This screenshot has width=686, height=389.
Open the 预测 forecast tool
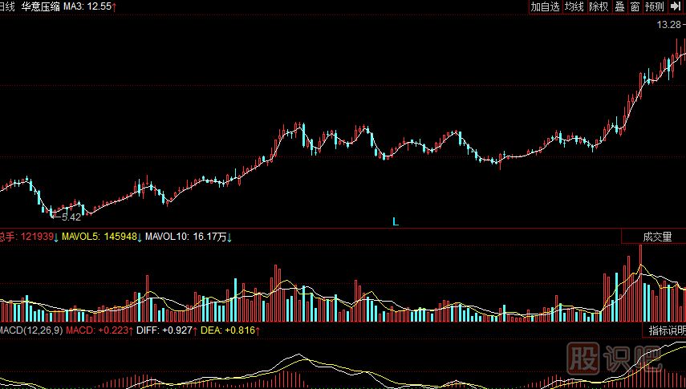pyautogui.click(x=654, y=6)
